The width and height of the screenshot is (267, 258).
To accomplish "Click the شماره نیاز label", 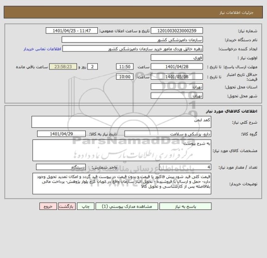I will 248,31.
